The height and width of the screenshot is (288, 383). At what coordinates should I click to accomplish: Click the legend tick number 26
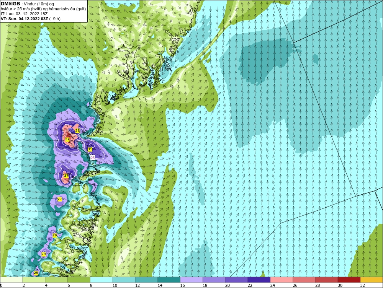click(295, 285)
